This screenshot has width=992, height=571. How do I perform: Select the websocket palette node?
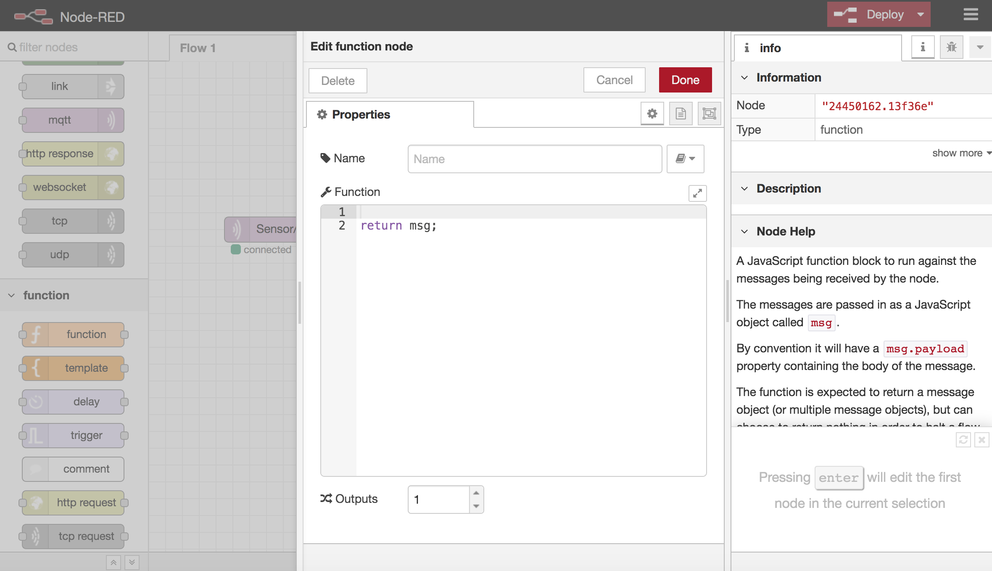point(73,187)
